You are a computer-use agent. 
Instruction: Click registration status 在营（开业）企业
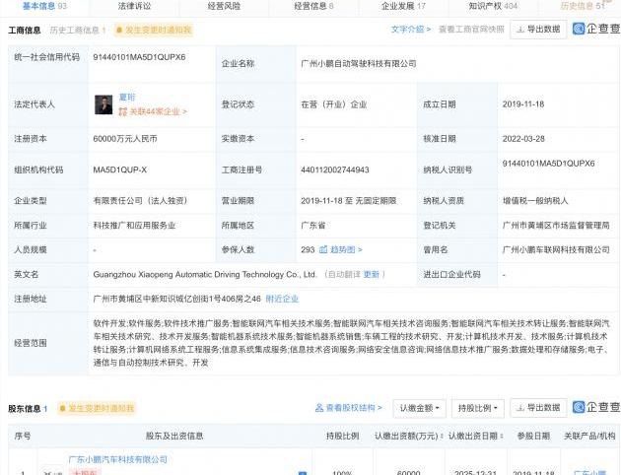pyautogui.click(x=333, y=104)
